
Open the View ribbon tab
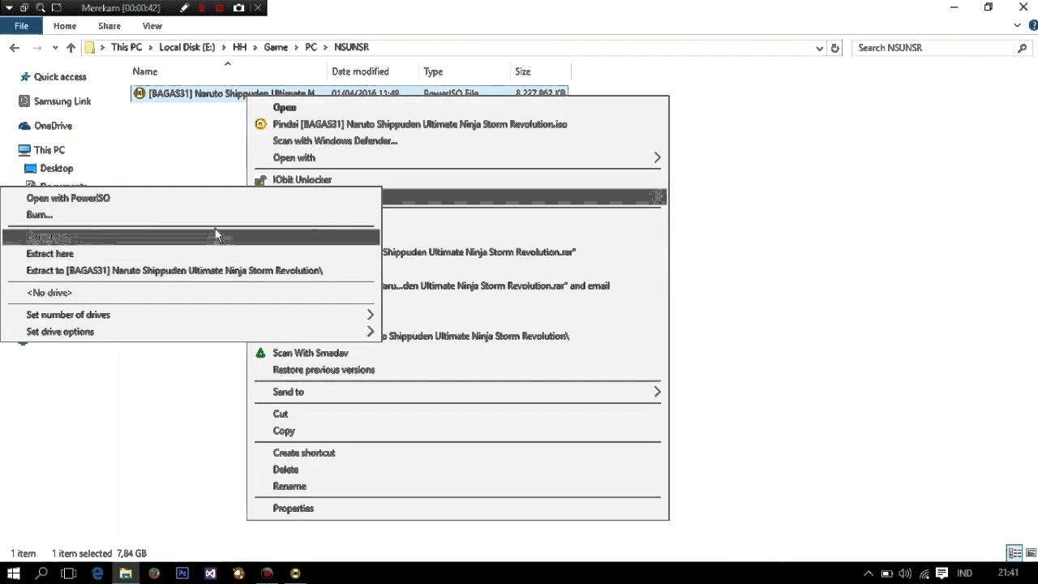click(x=152, y=26)
